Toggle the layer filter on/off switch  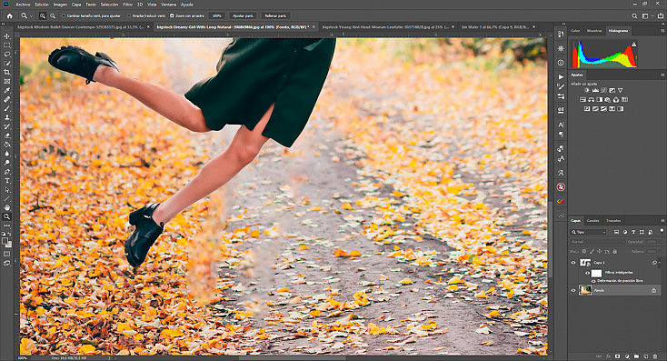point(662,230)
